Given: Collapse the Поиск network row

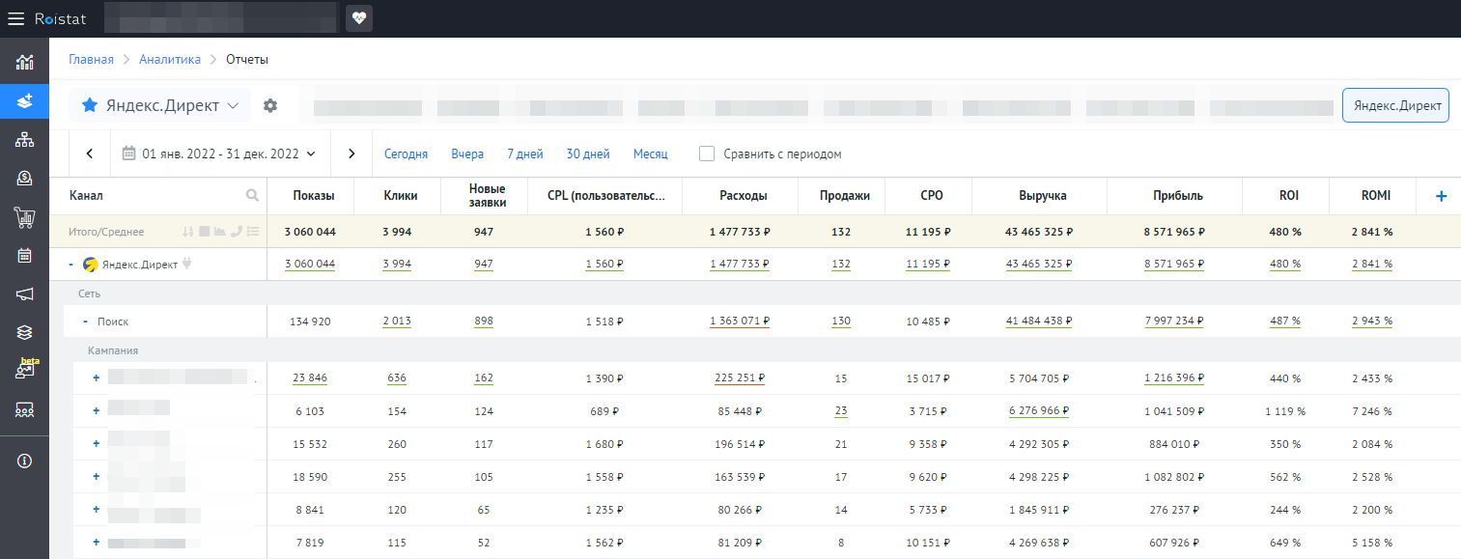Looking at the screenshot, I should pos(86,321).
